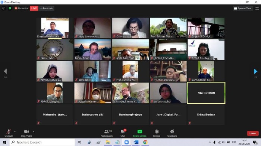Toggle Stop Video camera
Screen dimensions: 261x146
[x=26, y=133]
